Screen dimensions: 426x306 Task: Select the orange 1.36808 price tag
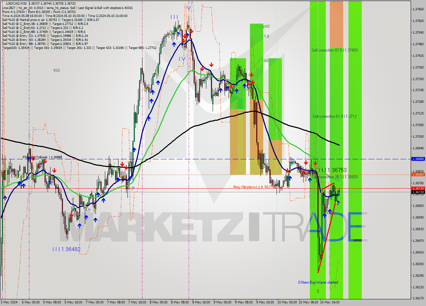[418, 174]
